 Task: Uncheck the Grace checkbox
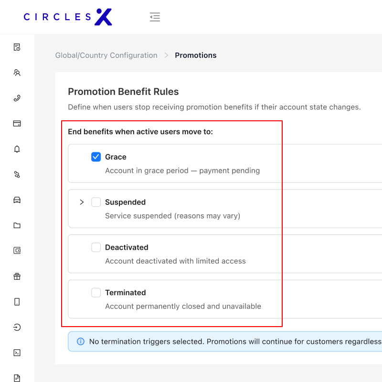[96, 157]
